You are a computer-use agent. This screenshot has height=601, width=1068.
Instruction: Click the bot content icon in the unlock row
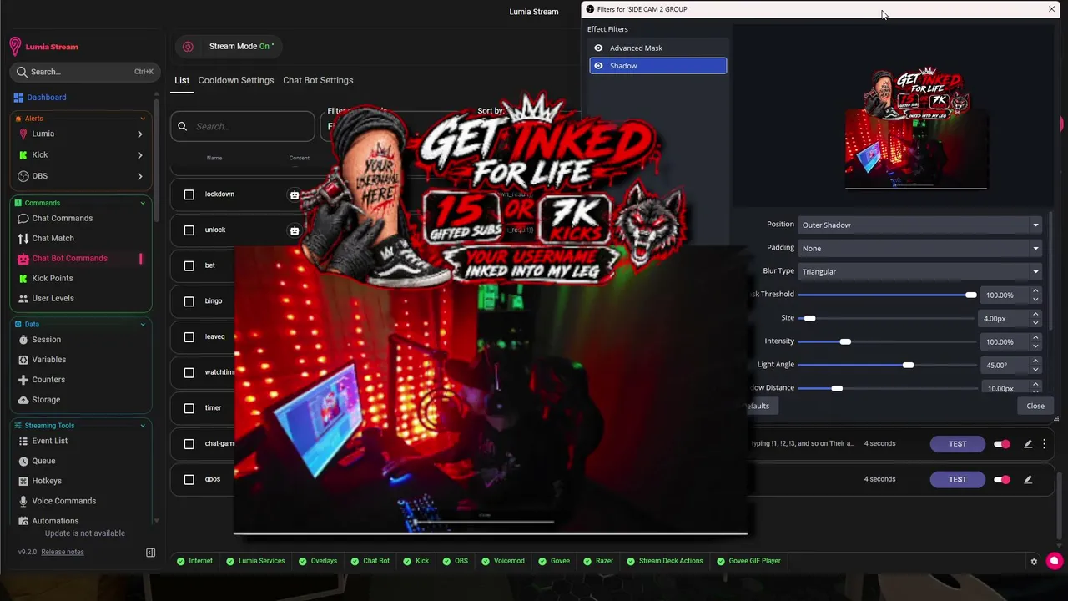click(295, 230)
